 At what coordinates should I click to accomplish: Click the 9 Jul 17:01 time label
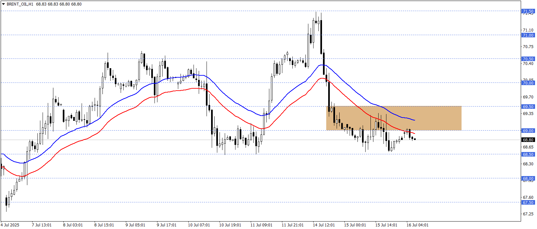click(167, 225)
